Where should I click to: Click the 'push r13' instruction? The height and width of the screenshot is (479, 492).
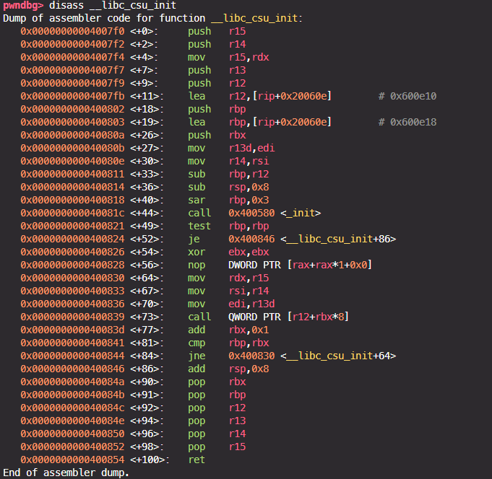pyautogui.click(x=217, y=70)
